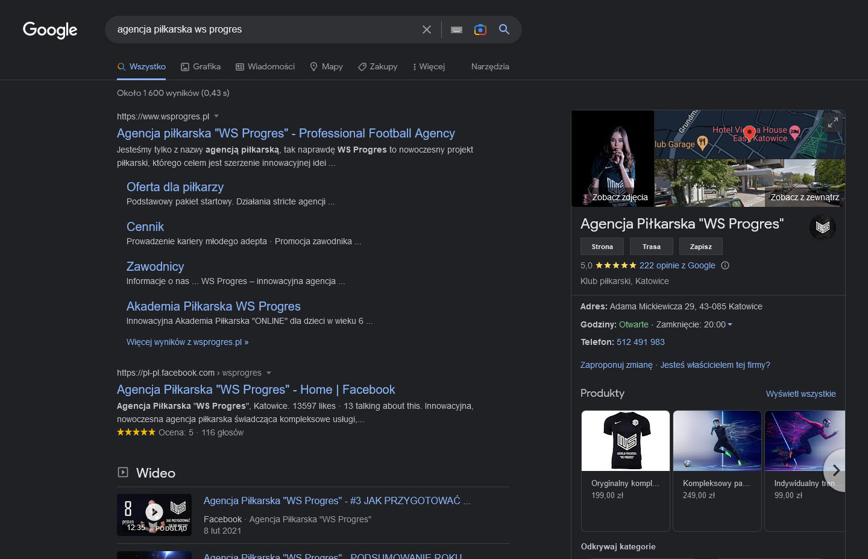This screenshot has width=868, height=559.
Task: Open the Cennik sitelink
Action: (145, 227)
